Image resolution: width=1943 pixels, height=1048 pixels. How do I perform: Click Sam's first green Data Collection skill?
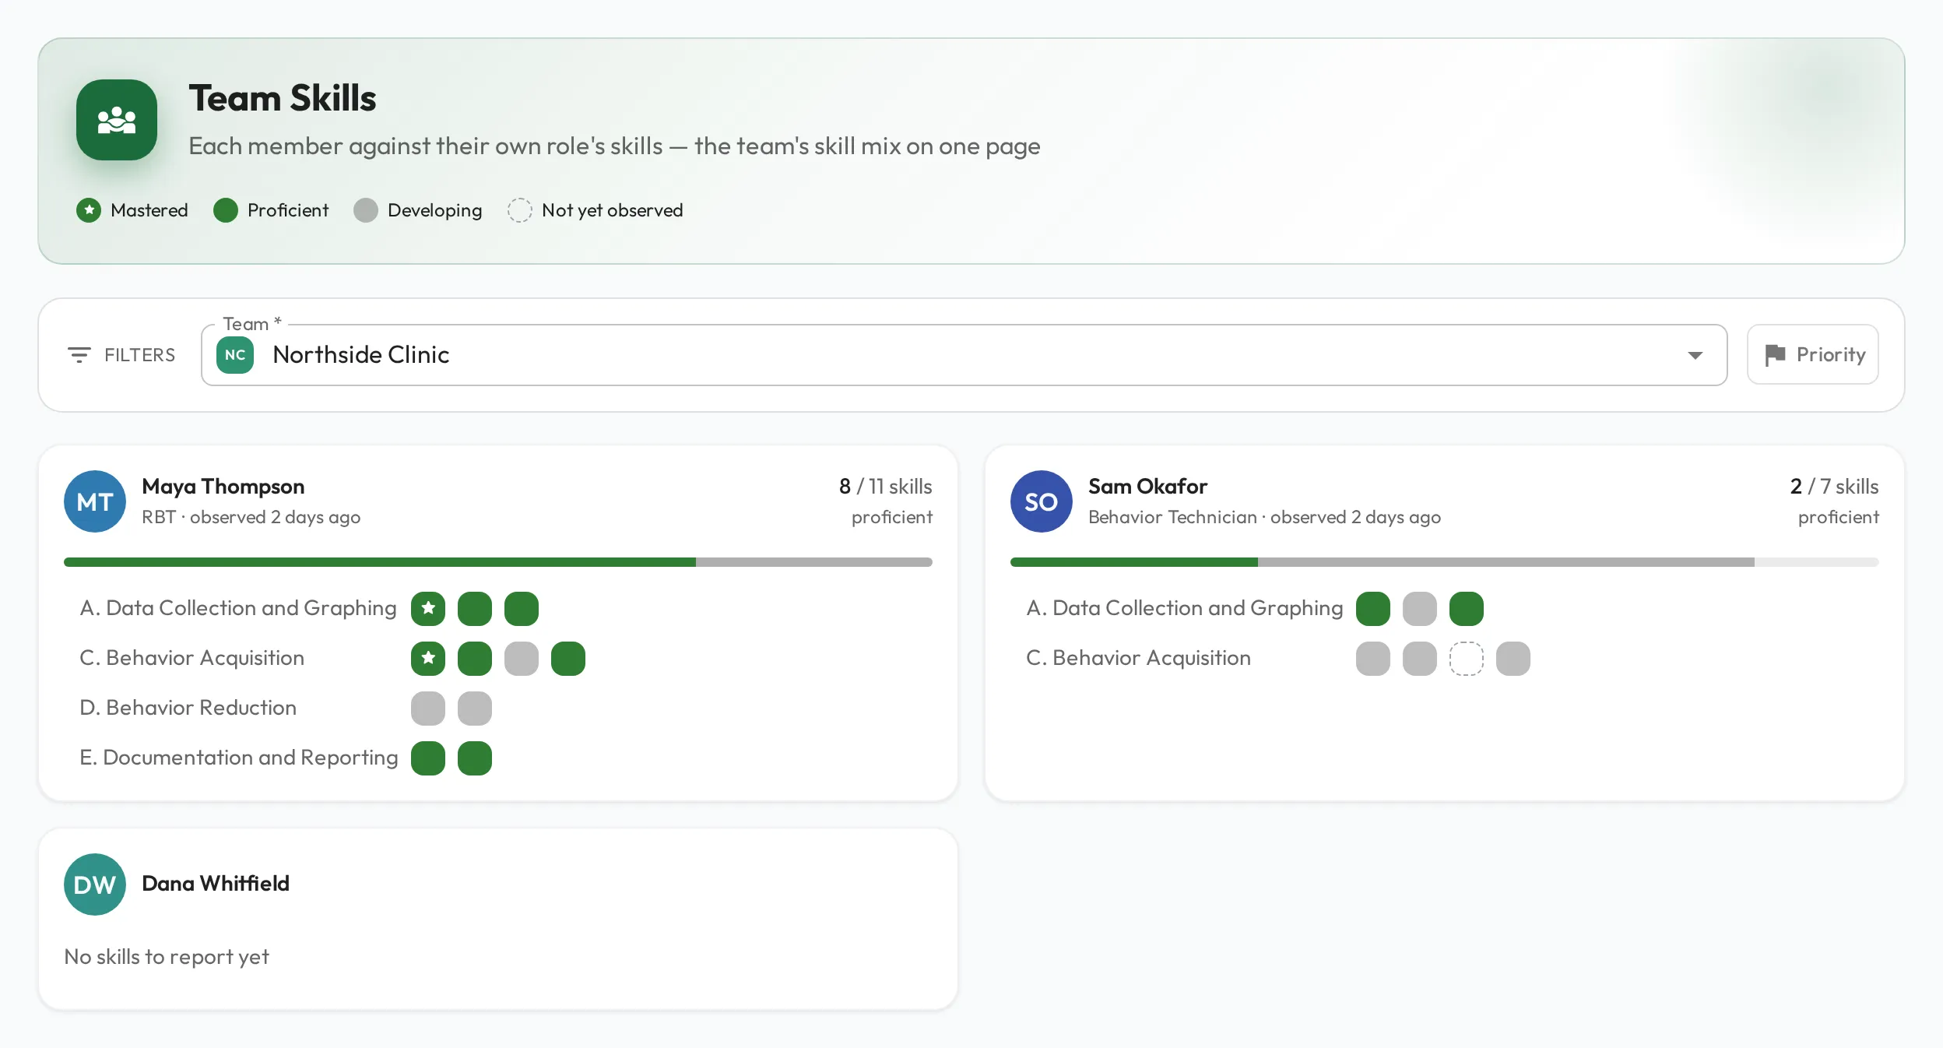tap(1373, 609)
